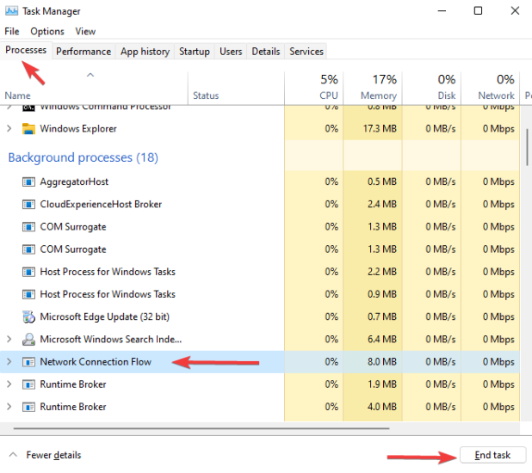Open the Startup tab
This screenshot has height=473, width=532.
(x=194, y=52)
